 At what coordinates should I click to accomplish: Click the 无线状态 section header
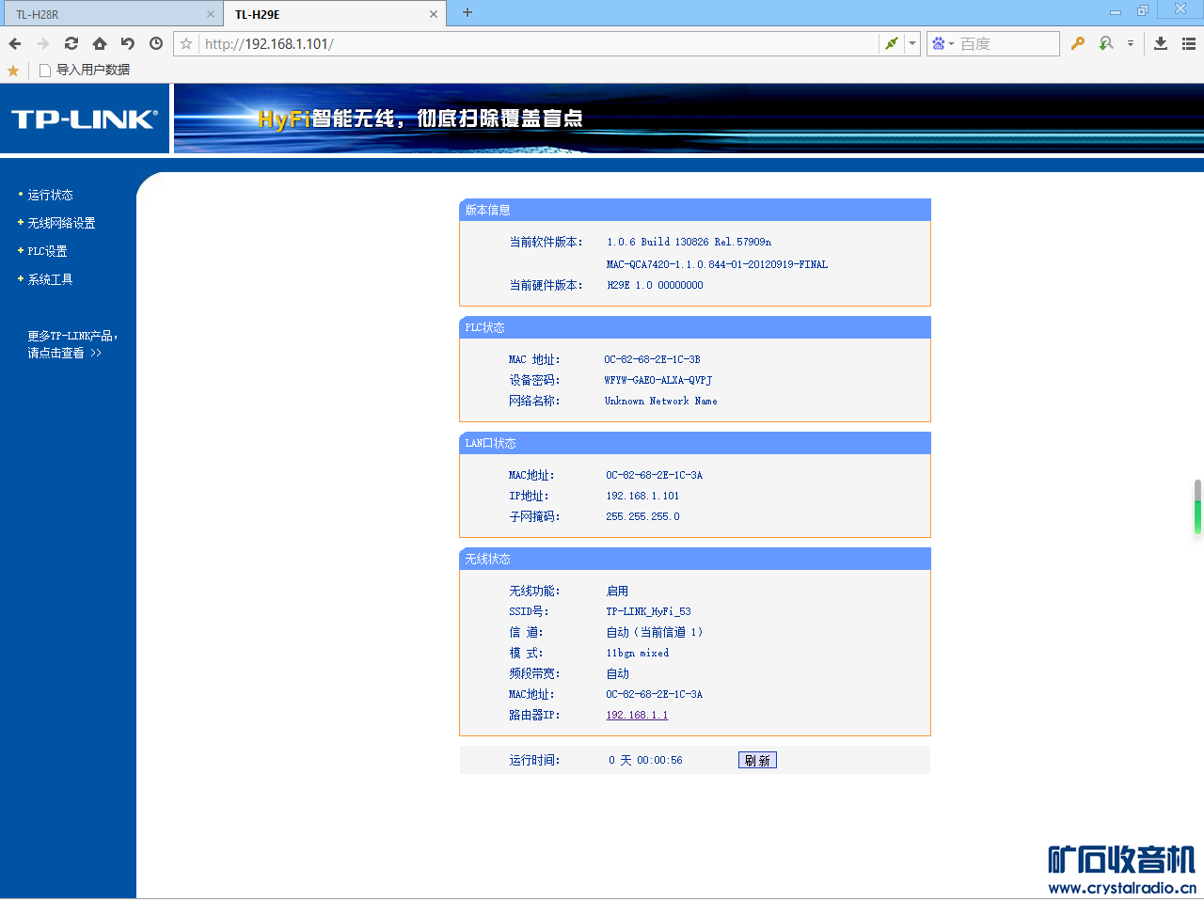point(695,559)
